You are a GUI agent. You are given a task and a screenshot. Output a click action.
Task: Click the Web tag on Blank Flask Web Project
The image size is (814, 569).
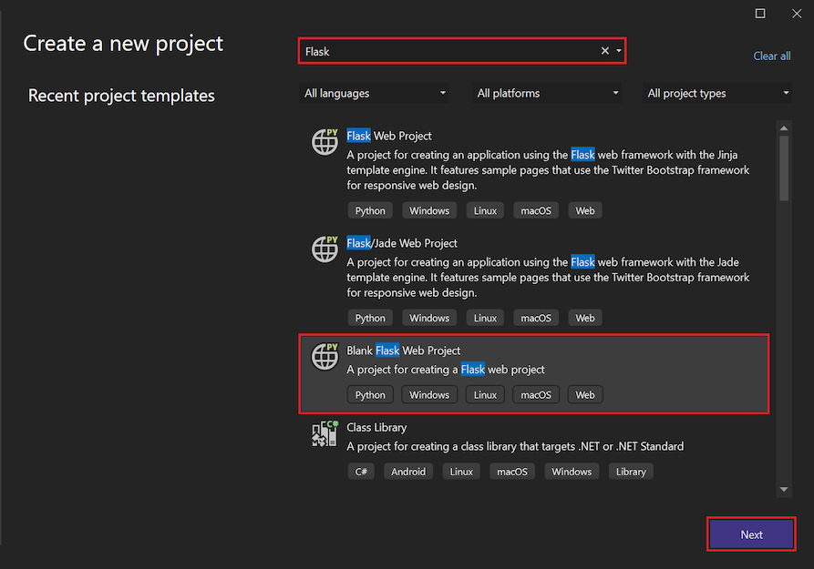[x=584, y=394]
